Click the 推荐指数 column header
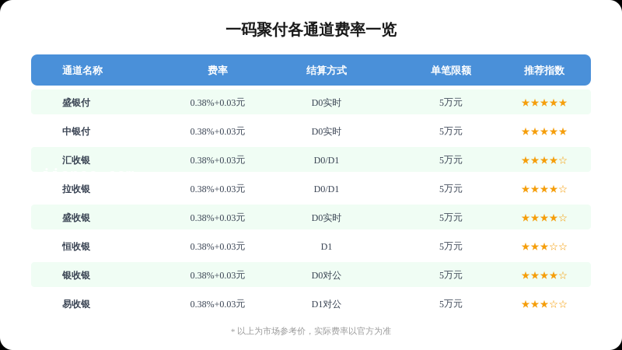 coord(544,70)
